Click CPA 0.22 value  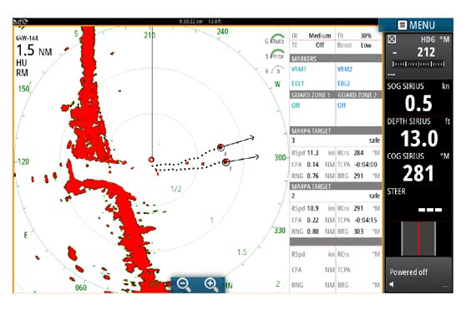(312, 220)
